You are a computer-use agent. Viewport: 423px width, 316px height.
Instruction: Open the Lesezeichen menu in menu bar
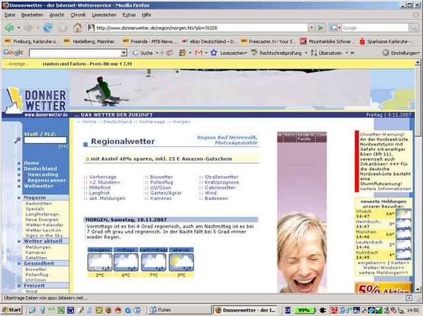click(x=104, y=15)
